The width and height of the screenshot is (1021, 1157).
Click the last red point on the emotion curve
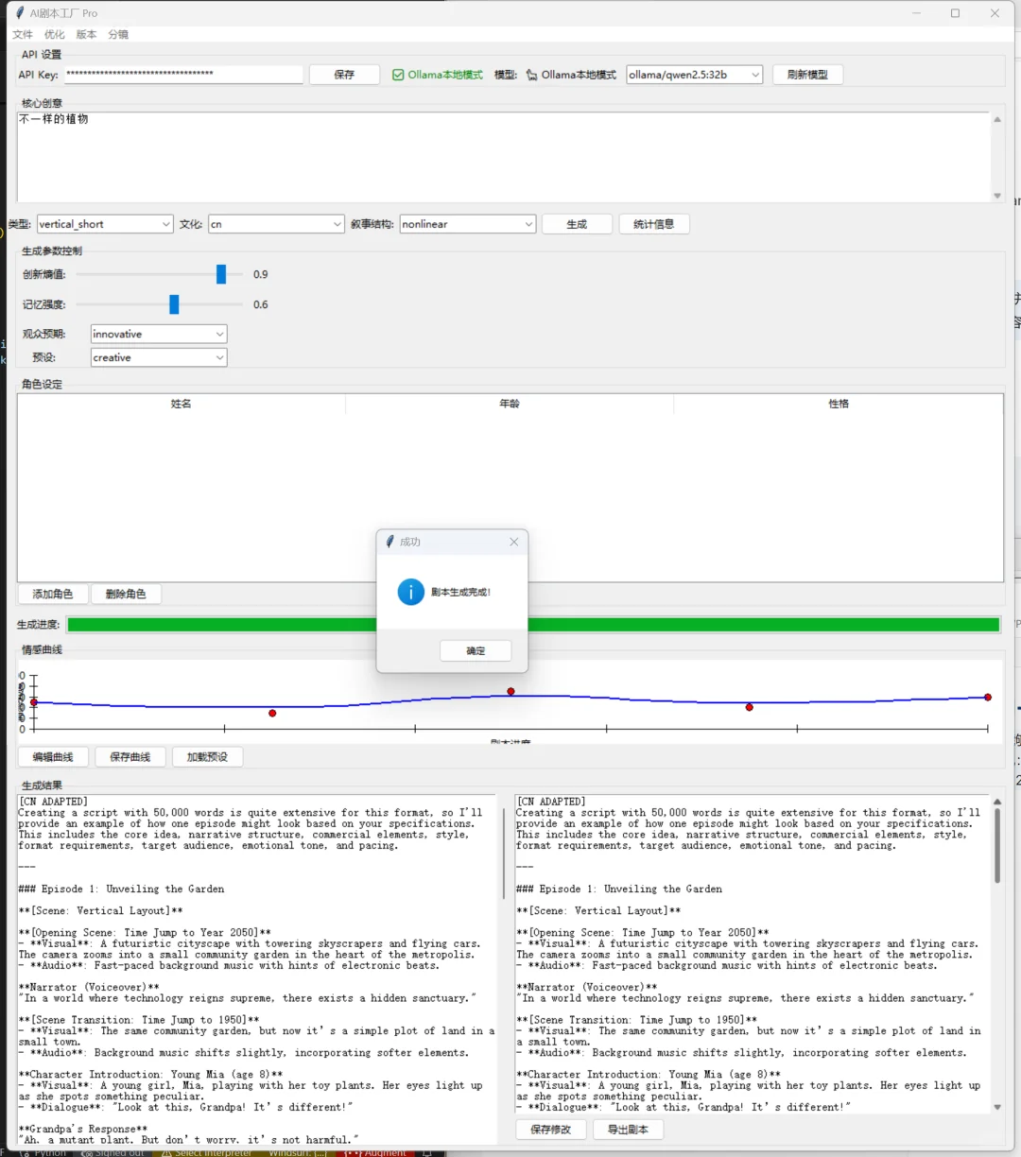point(988,698)
